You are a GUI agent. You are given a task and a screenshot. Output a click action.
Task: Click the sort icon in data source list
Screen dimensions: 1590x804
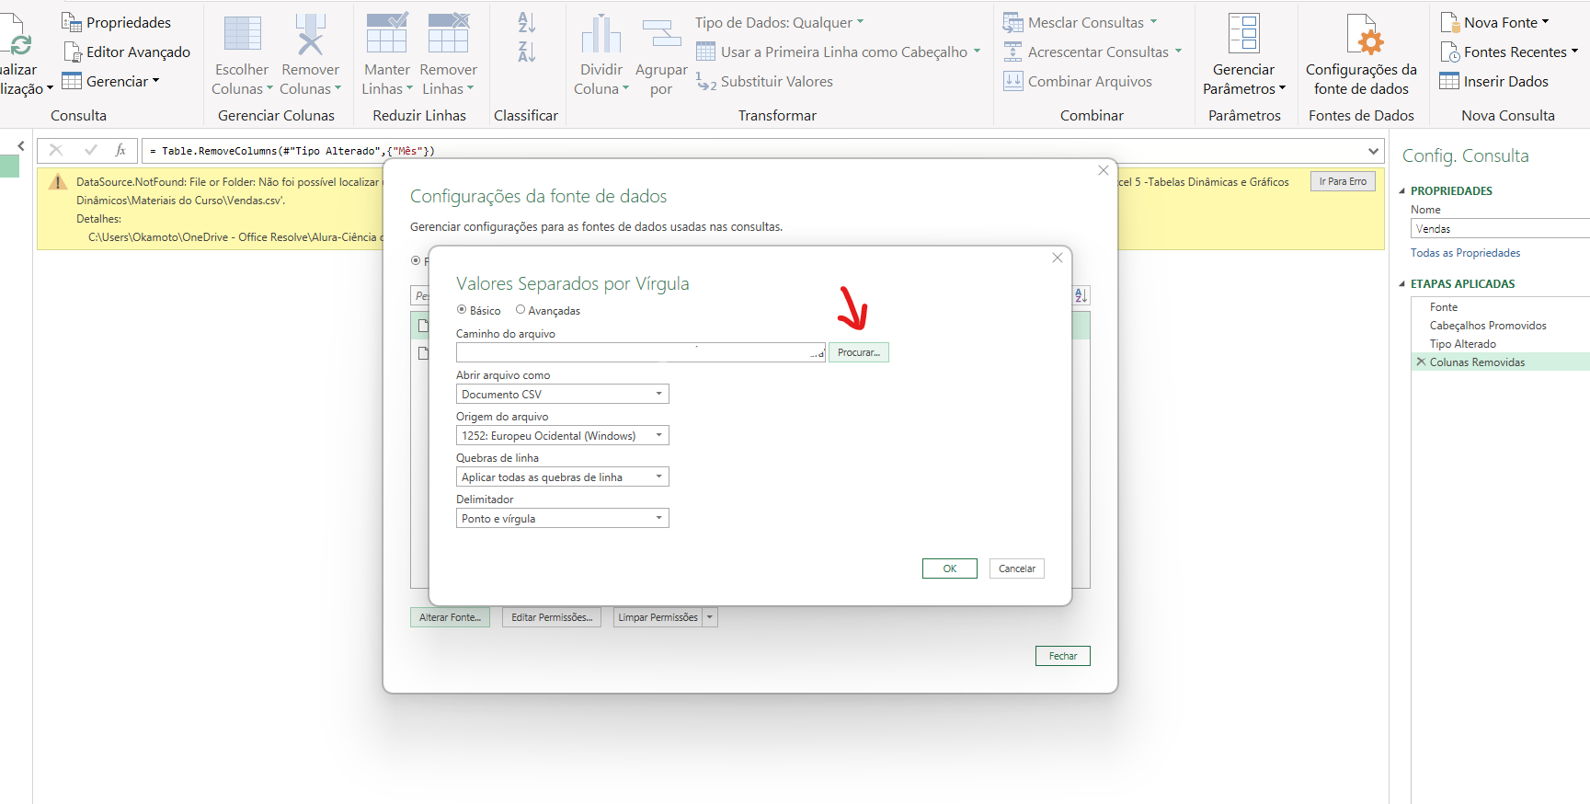pos(1081,295)
